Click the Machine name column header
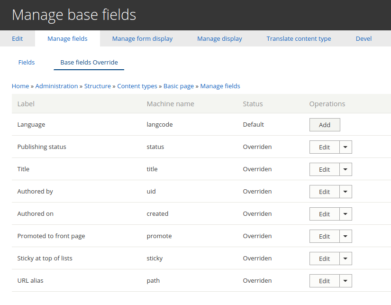Viewport: 391px width, 305px height. tap(170, 104)
